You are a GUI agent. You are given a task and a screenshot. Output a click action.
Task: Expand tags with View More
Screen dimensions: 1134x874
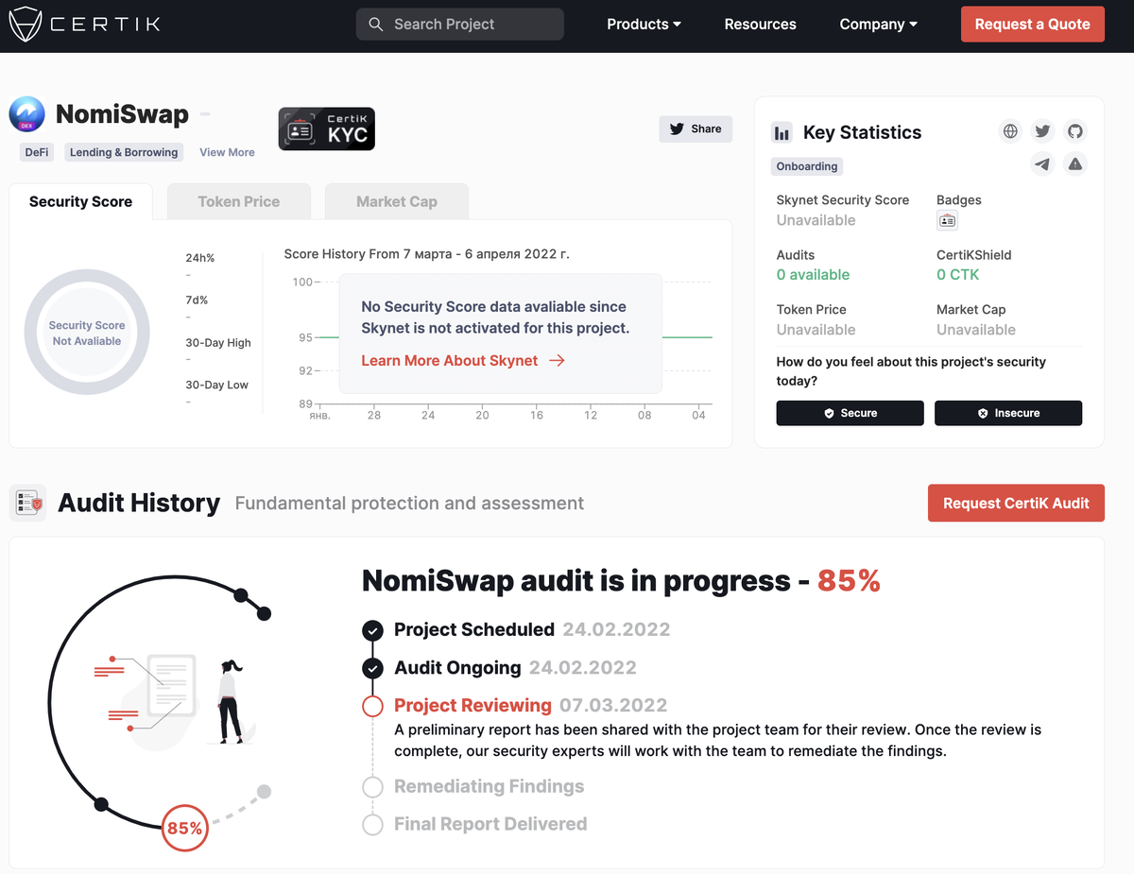pos(227,152)
